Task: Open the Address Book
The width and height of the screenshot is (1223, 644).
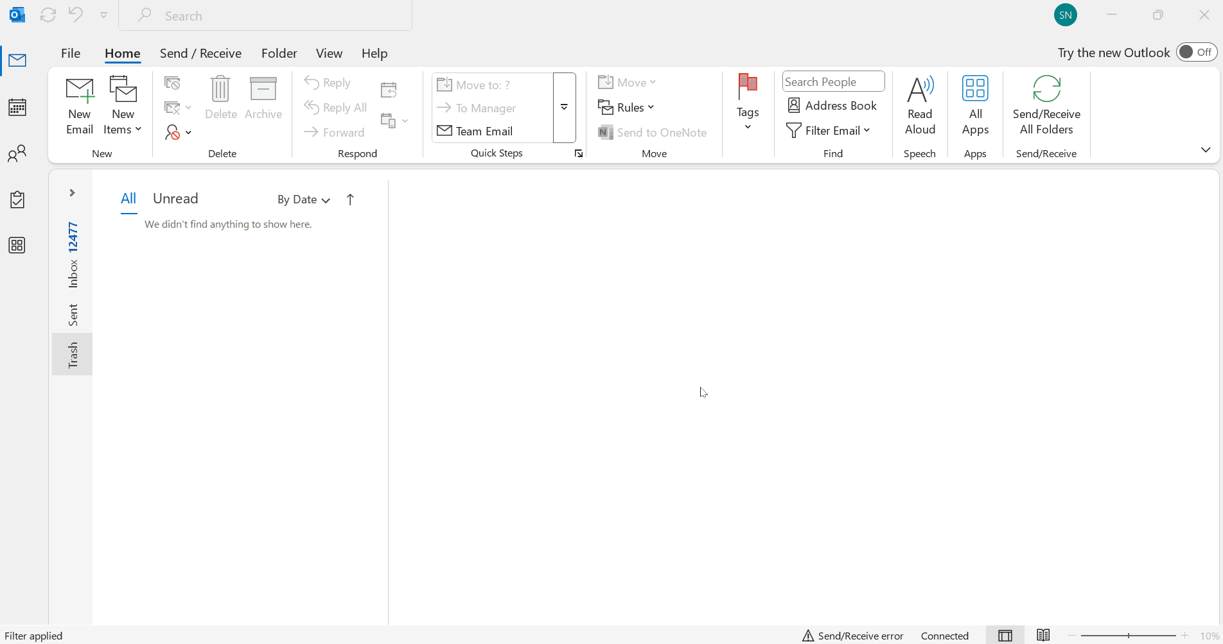Action: point(832,105)
